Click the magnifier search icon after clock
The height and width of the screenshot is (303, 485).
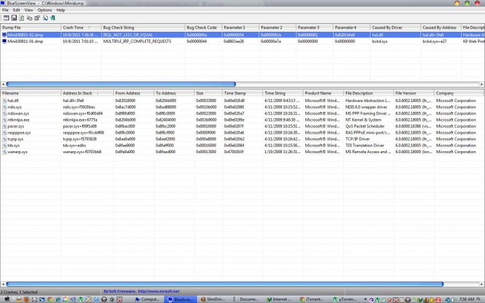[479, 299]
